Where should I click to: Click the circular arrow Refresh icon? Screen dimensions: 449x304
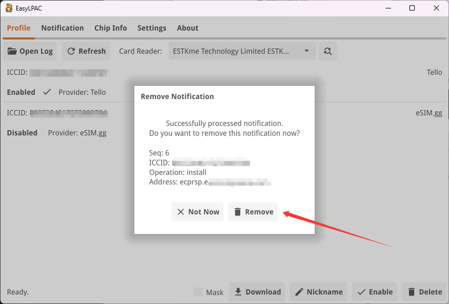tap(71, 51)
